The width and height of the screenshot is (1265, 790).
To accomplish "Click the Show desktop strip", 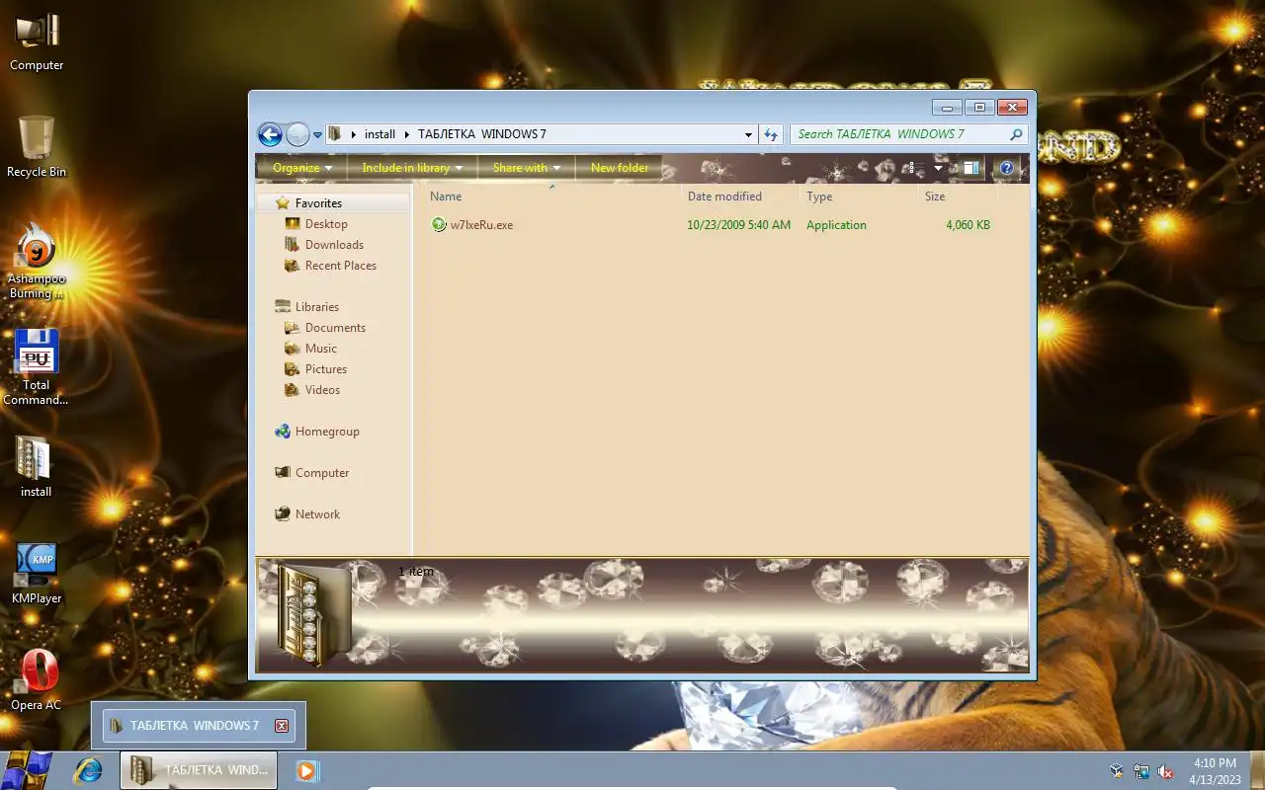I will click(x=1257, y=771).
